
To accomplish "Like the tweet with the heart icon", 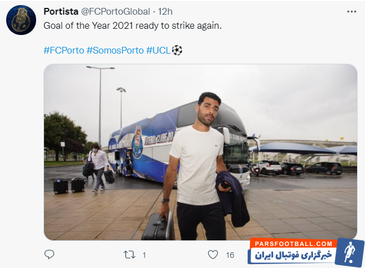I will pyautogui.click(x=212, y=254).
